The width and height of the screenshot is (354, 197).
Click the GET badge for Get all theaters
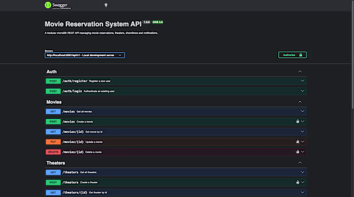tap(53, 172)
